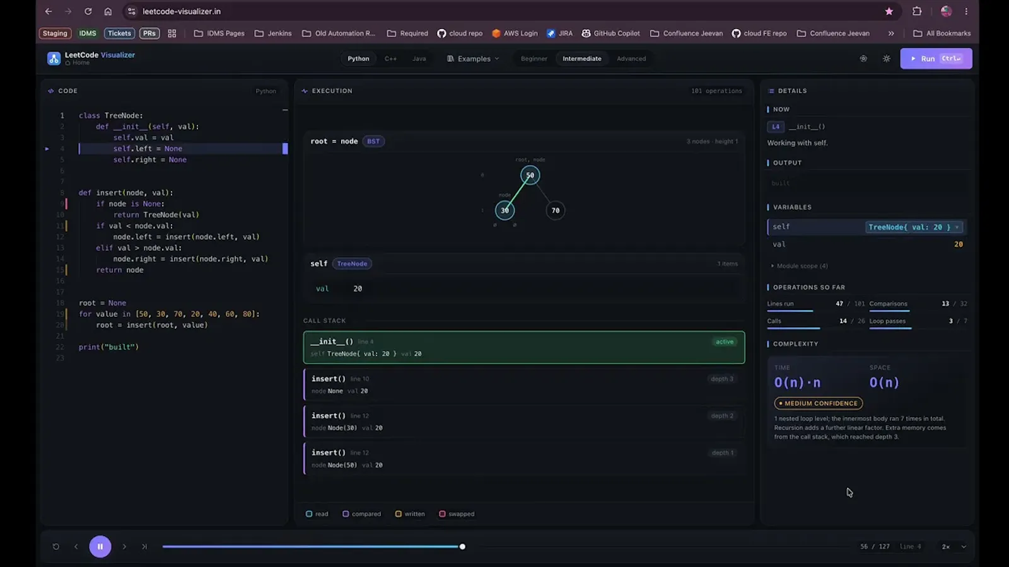The width and height of the screenshot is (1009, 567).
Task: Select the Advanced difficulty
Action: point(631,59)
